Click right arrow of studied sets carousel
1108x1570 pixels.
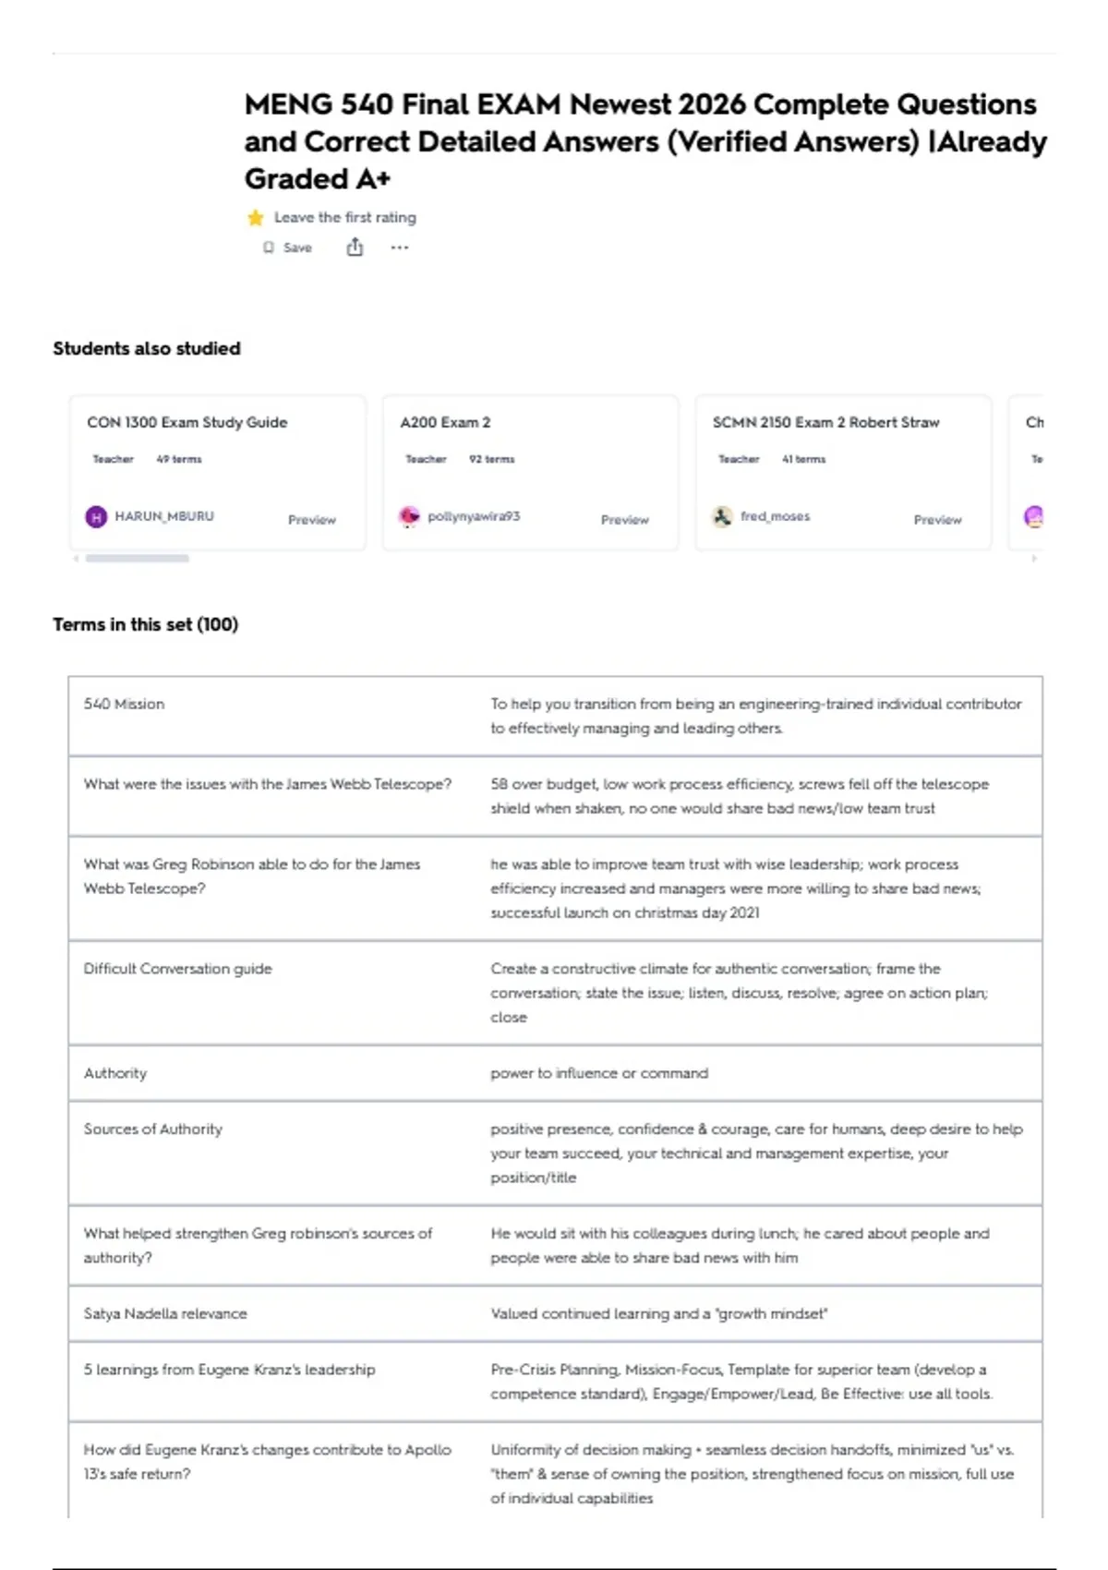pyautogui.click(x=1034, y=558)
